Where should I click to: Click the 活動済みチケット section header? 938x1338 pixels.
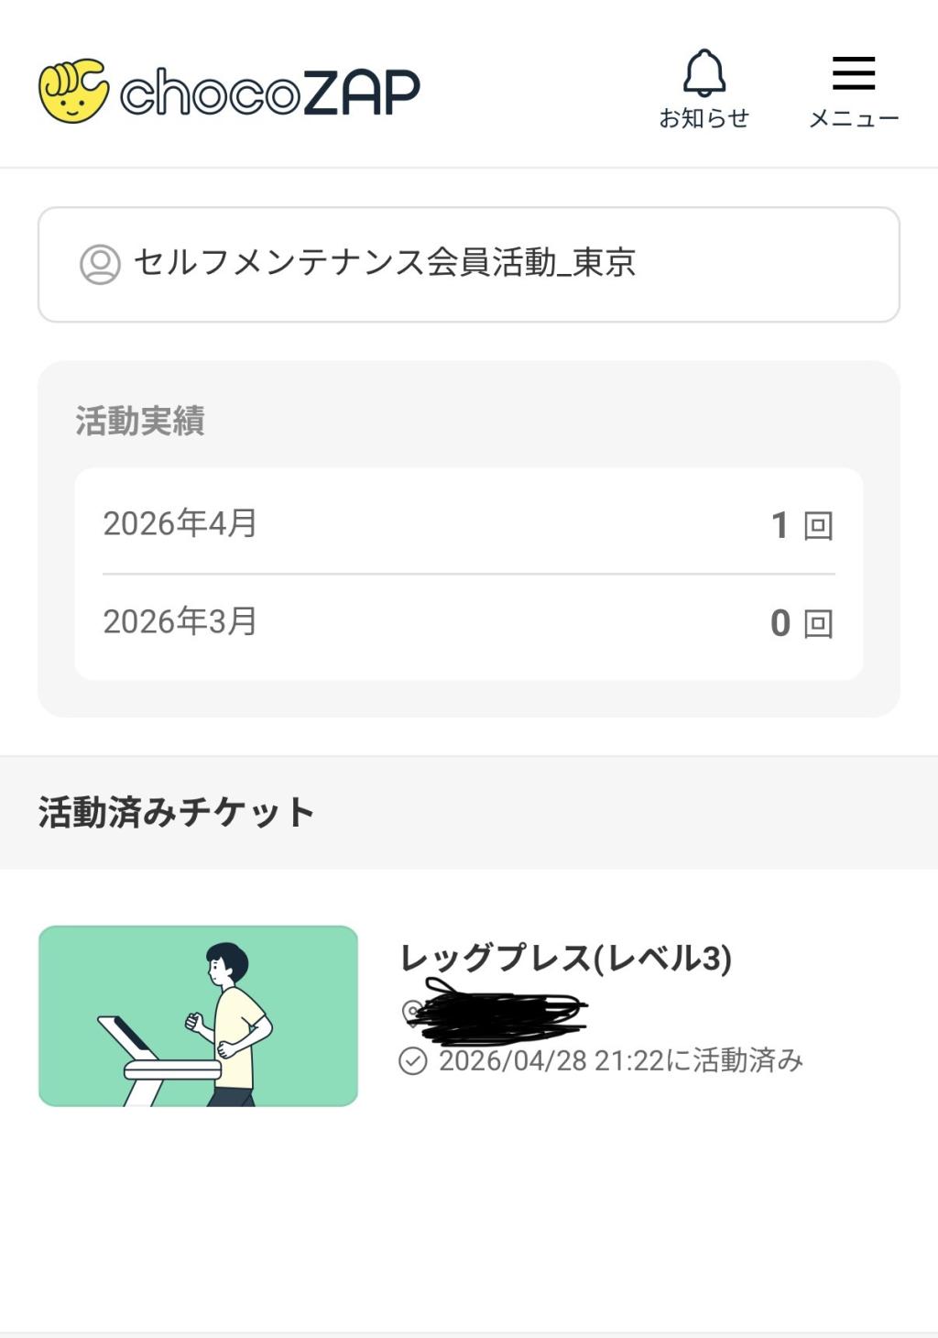point(176,812)
